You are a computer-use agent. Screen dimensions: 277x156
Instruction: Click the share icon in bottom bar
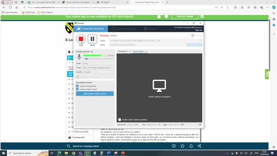click(200, 146)
